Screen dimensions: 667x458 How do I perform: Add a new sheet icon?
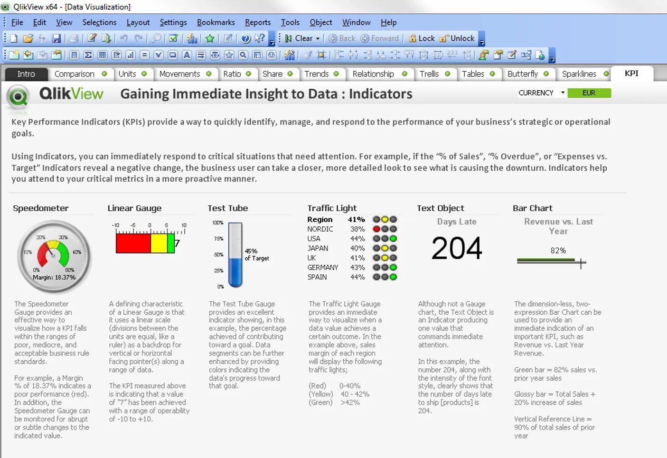point(14,55)
